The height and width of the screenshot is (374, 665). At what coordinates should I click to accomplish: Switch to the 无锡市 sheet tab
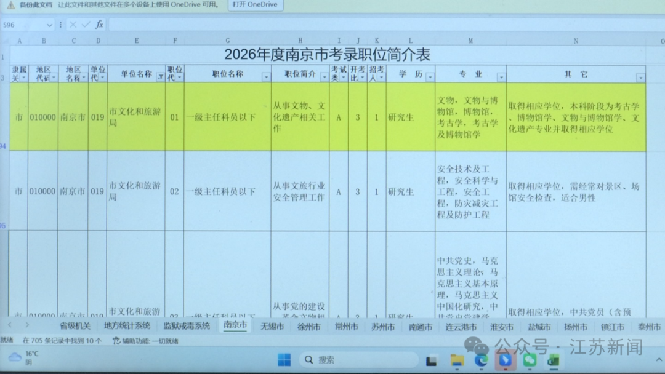[272, 327]
